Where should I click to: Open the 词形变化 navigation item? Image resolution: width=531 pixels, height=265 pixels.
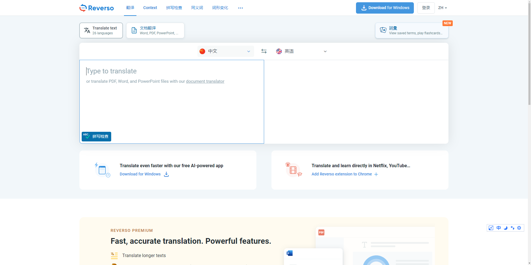click(220, 8)
